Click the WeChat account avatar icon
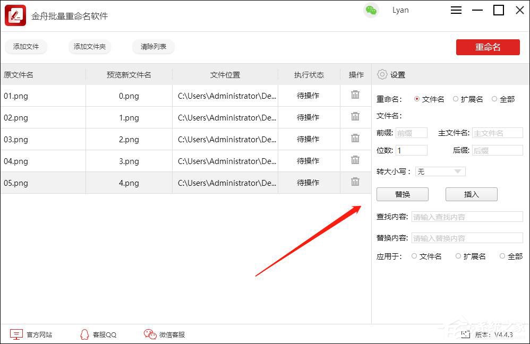Image resolution: width=530 pixels, height=344 pixels. tap(372, 10)
